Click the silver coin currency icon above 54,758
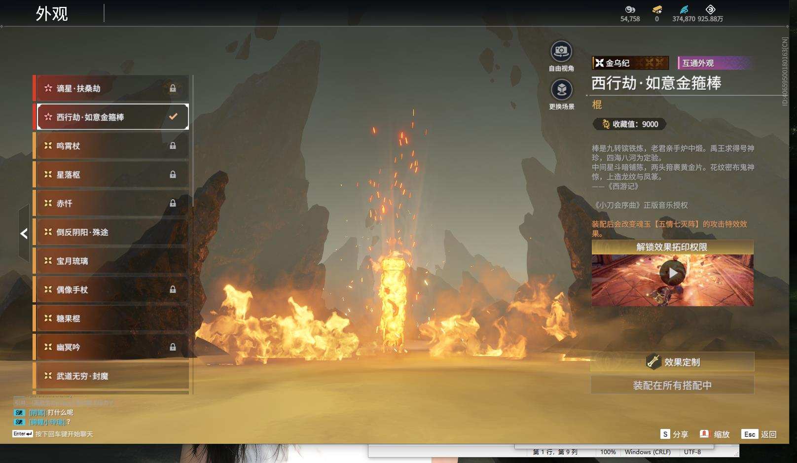The height and width of the screenshot is (463, 797). pyautogui.click(x=630, y=9)
